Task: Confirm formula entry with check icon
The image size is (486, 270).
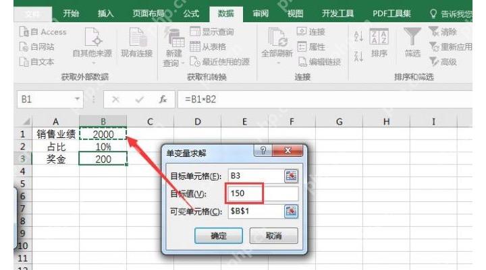Action: coord(140,99)
